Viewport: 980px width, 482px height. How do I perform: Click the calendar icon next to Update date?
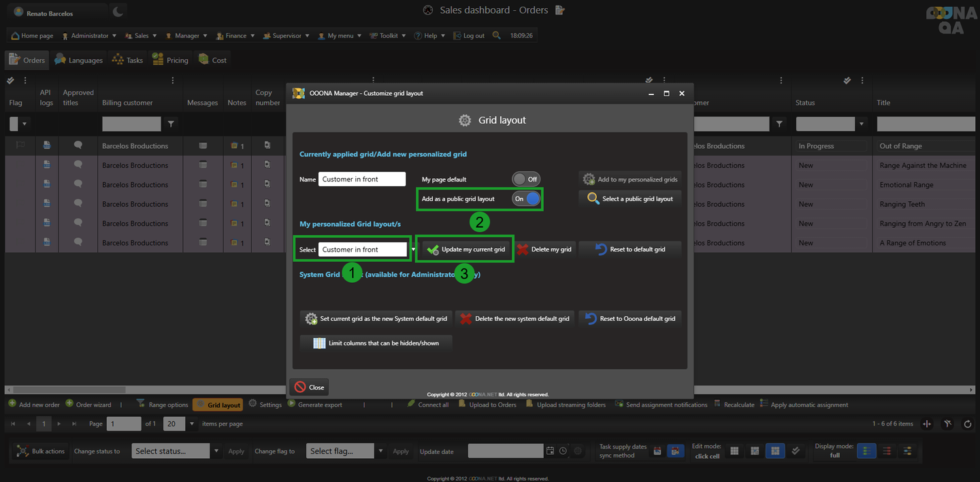(x=550, y=451)
